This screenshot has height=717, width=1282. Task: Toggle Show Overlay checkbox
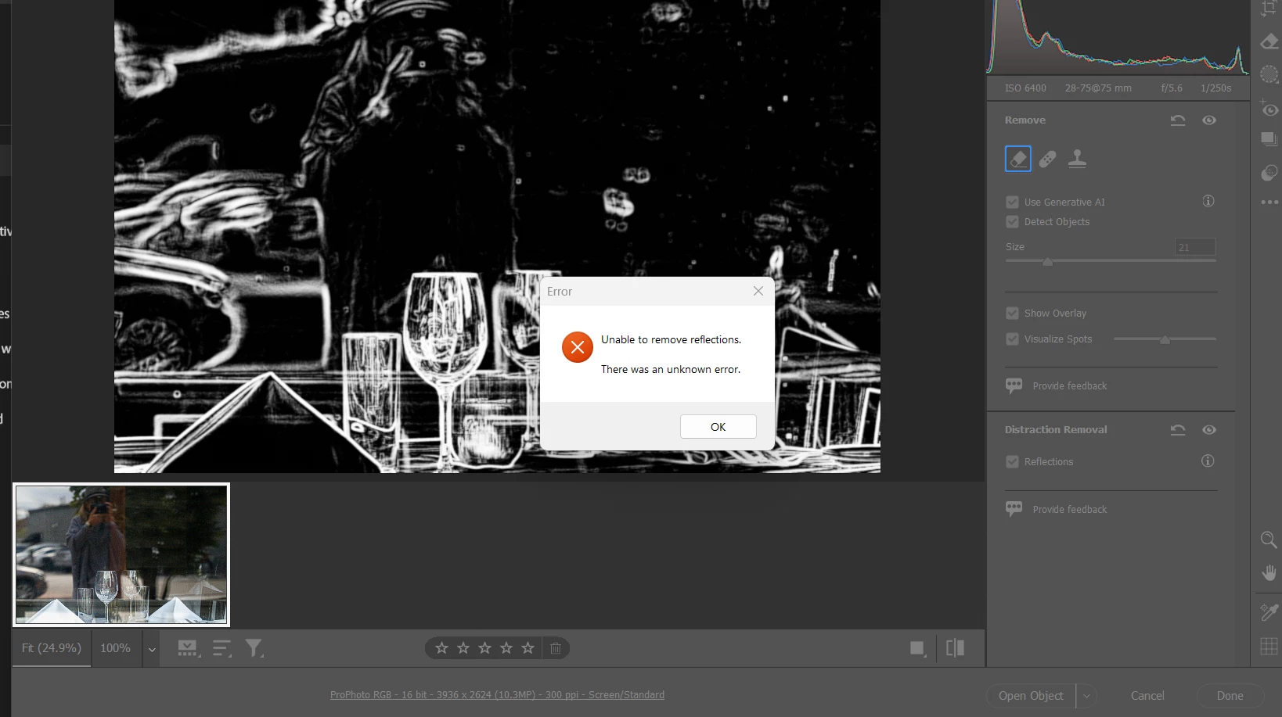[x=1012, y=314]
